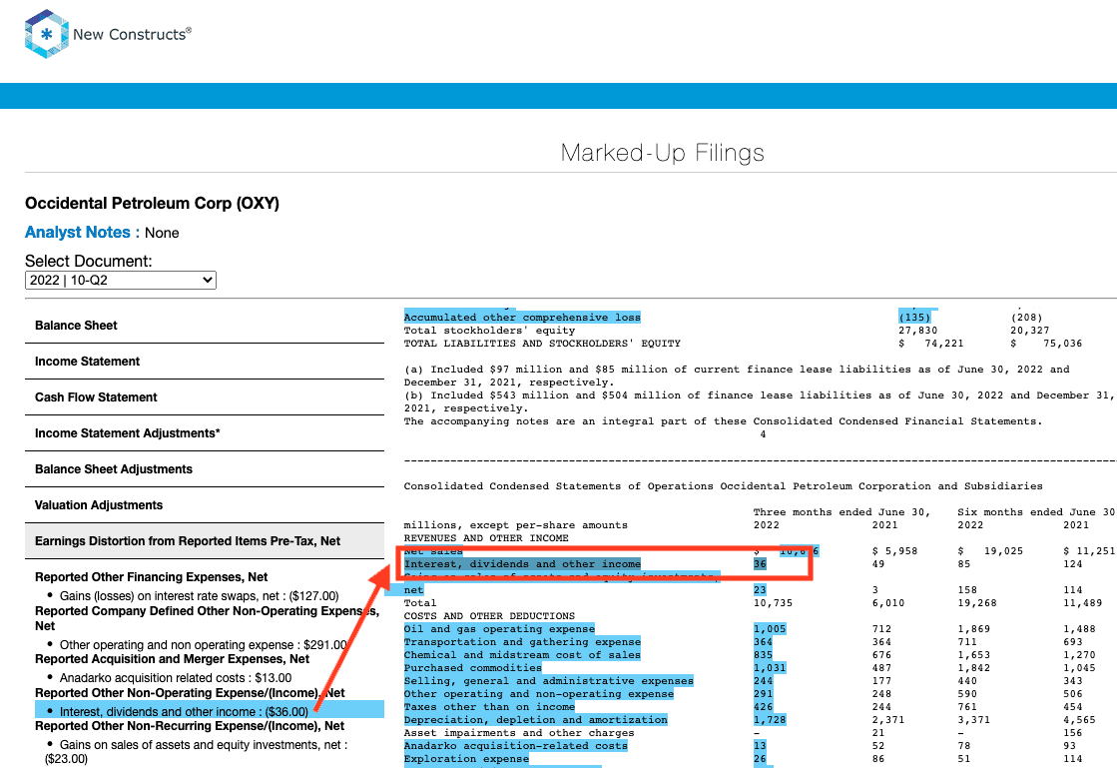The height and width of the screenshot is (768, 1117).
Task: Click highlighted Selling, general and administrative expenses
Action: (x=549, y=681)
